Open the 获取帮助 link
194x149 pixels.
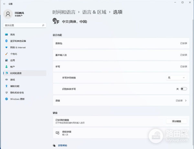(62, 145)
